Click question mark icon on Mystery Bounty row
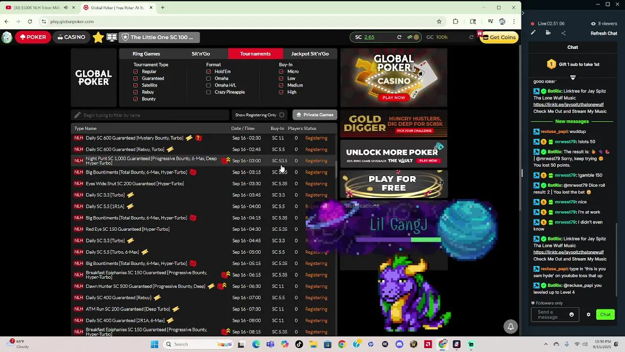 [x=198, y=138]
